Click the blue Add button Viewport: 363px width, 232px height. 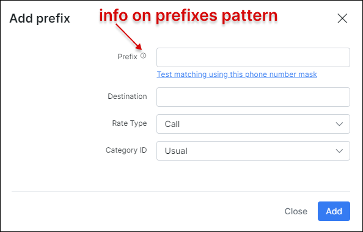334,211
